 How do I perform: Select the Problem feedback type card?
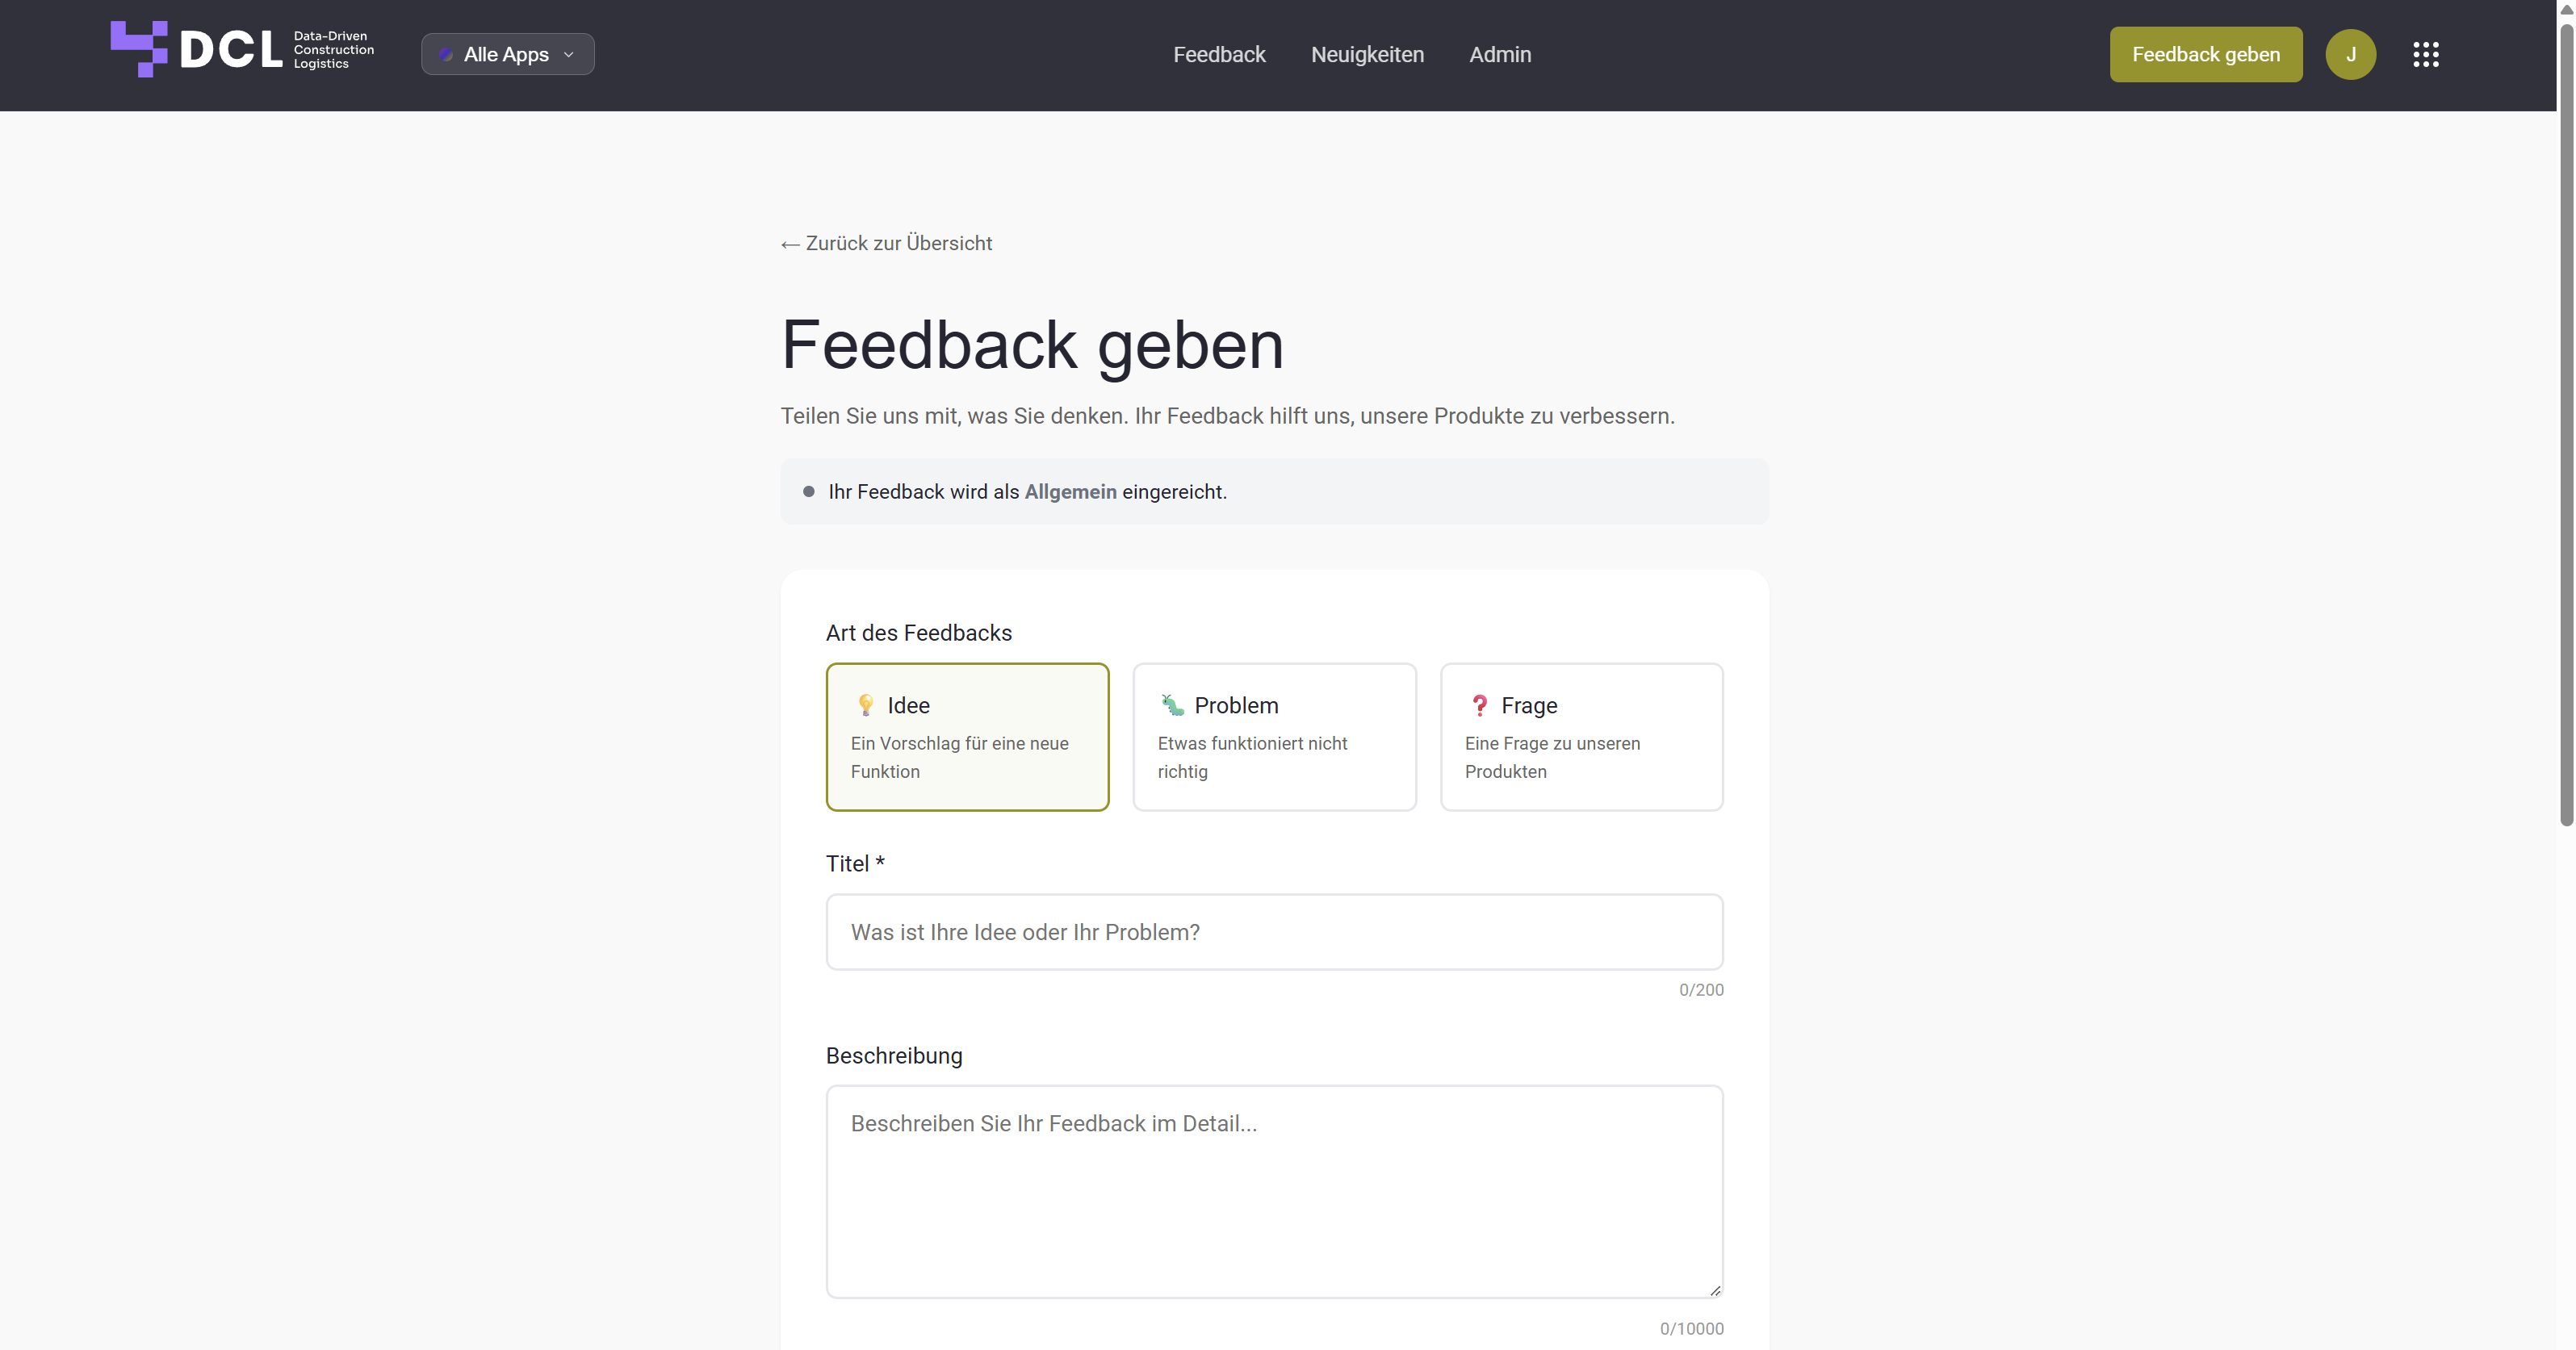(x=1274, y=737)
